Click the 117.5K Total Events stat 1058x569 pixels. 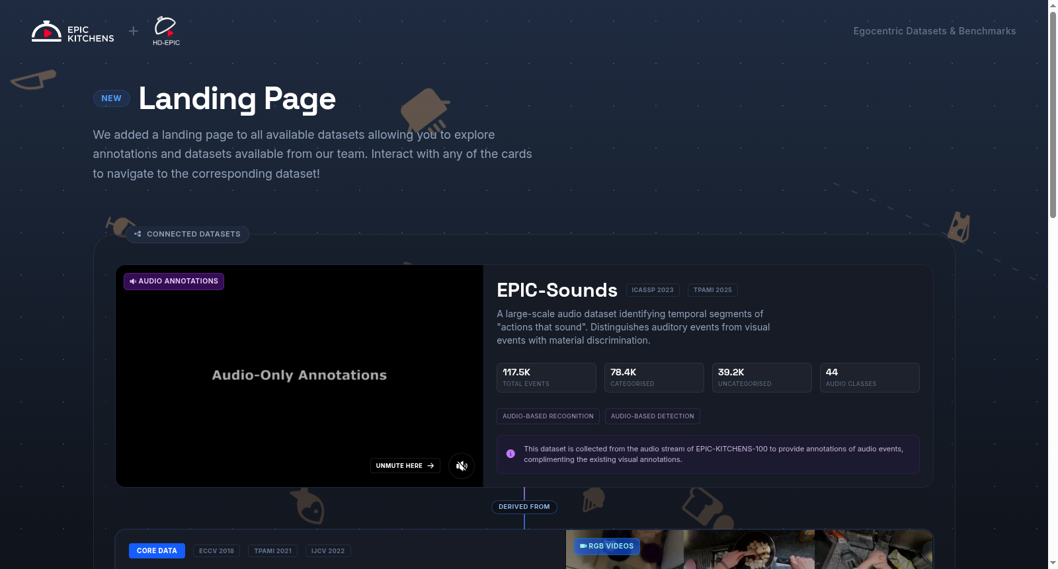(546, 377)
